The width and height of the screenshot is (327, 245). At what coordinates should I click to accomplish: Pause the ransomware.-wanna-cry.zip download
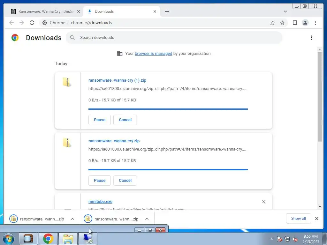pos(100,181)
